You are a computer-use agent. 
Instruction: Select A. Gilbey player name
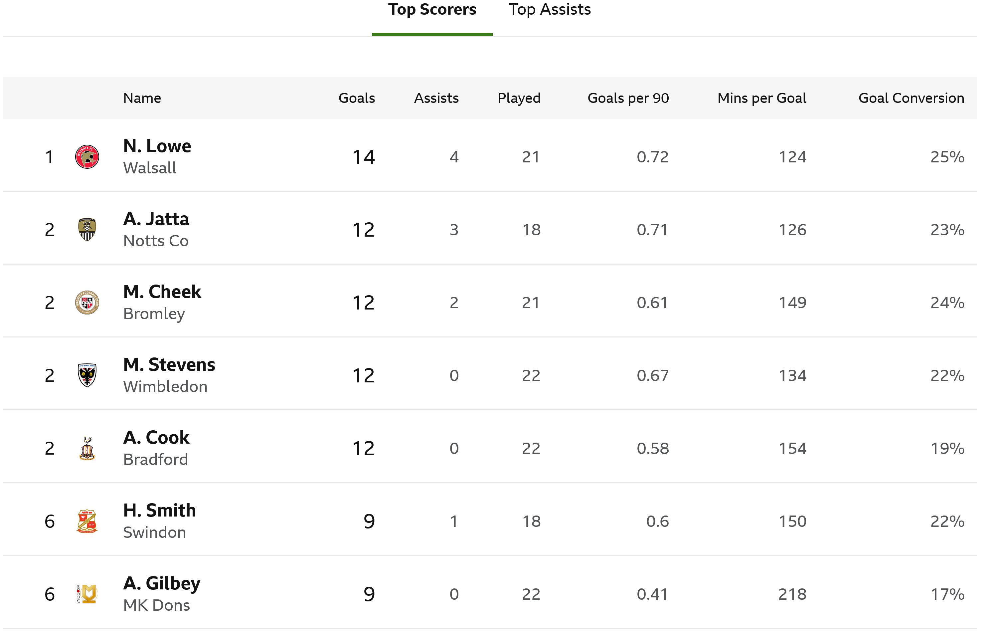click(x=162, y=583)
